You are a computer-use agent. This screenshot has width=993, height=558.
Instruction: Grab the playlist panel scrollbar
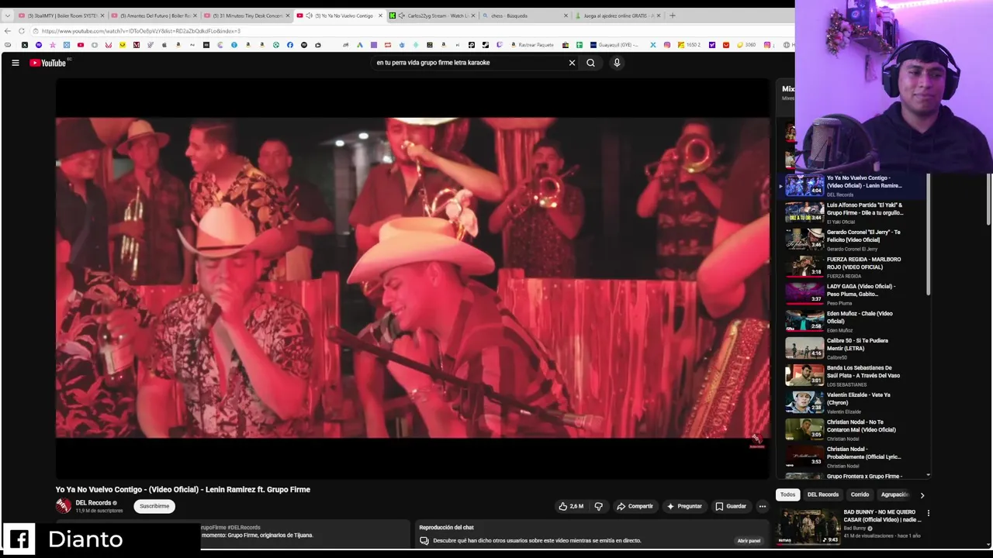click(x=928, y=235)
